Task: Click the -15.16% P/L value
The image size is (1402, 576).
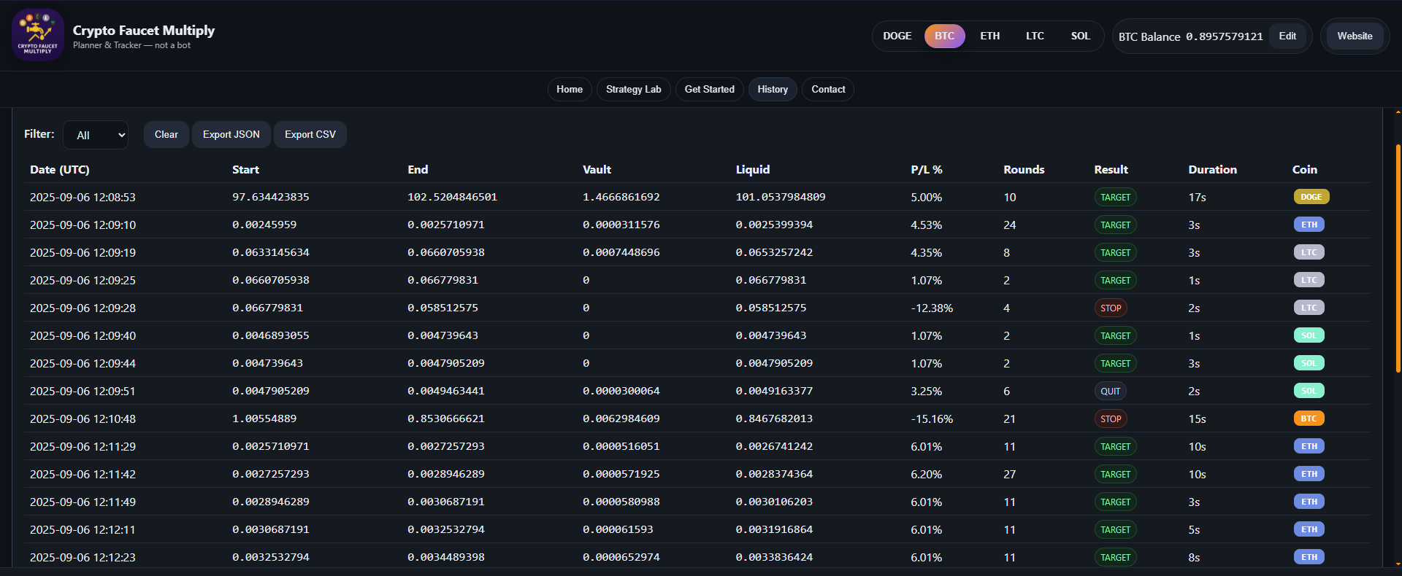Action: pos(932,419)
